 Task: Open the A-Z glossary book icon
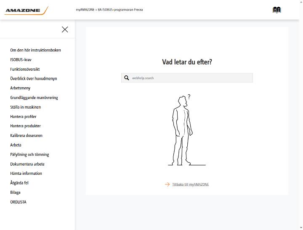pyautogui.click(x=276, y=10)
